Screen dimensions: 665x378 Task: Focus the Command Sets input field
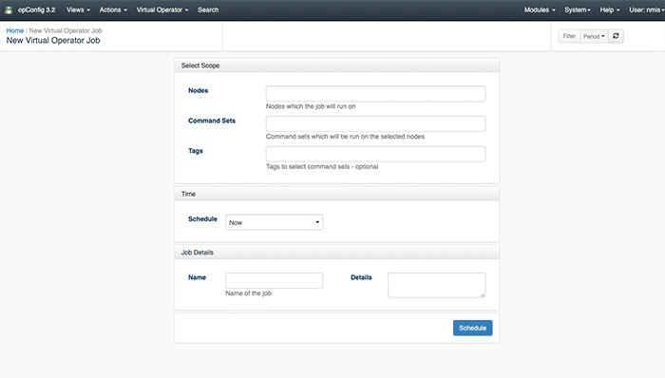coord(375,123)
